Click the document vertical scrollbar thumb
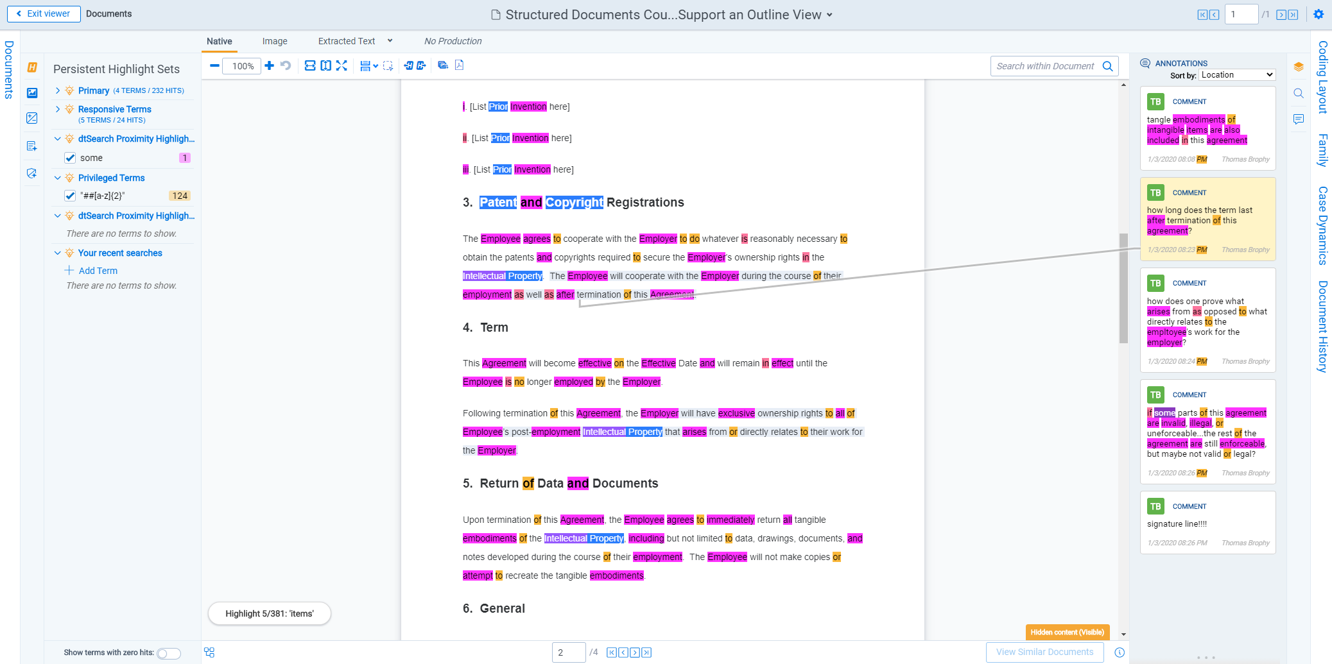Image resolution: width=1332 pixels, height=664 pixels. [x=1123, y=288]
